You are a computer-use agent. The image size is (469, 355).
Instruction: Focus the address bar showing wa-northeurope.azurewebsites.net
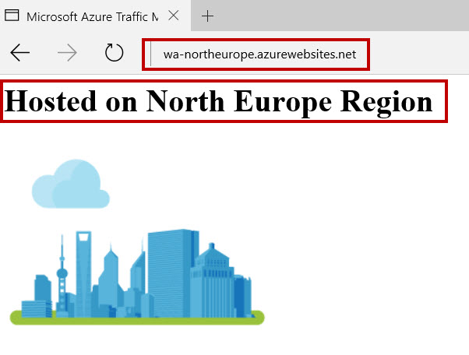(256, 54)
